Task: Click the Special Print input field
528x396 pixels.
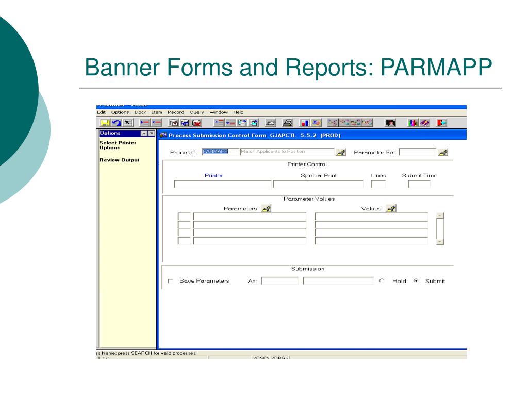Action: [x=318, y=184]
